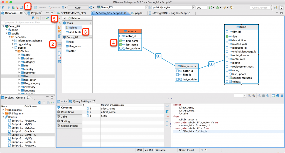Screen dimensions: 285x153
Task: Click the explain execution plan scroll icon
Action: tap(60, 36)
